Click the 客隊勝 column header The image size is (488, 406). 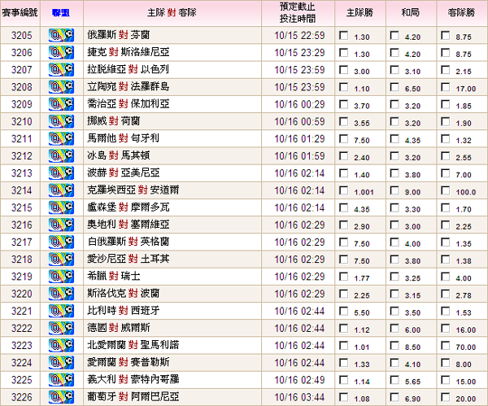tap(461, 13)
